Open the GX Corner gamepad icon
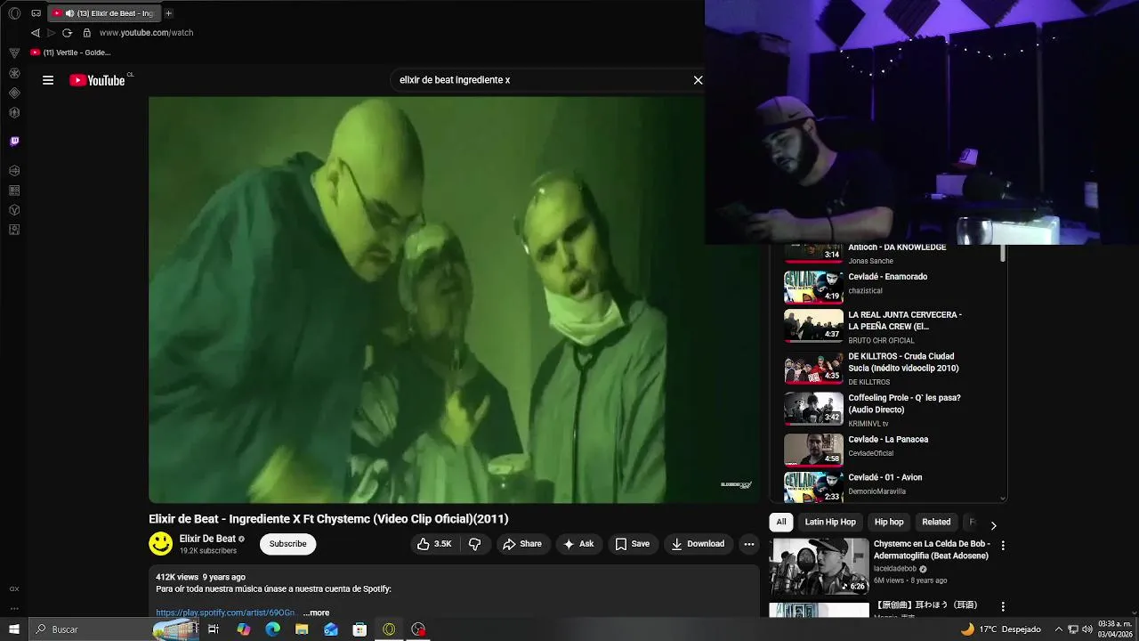 pos(36,13)
